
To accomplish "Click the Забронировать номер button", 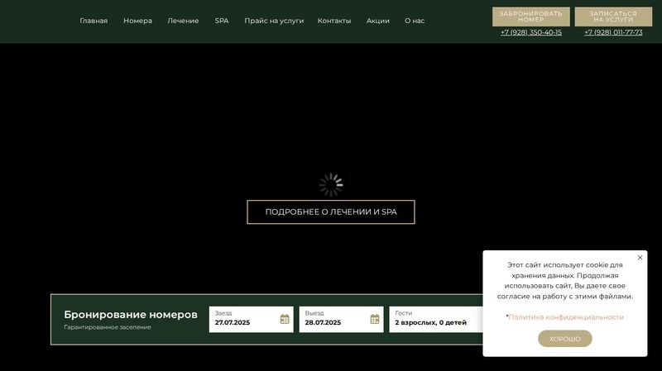I will click(x=531, y=17).
